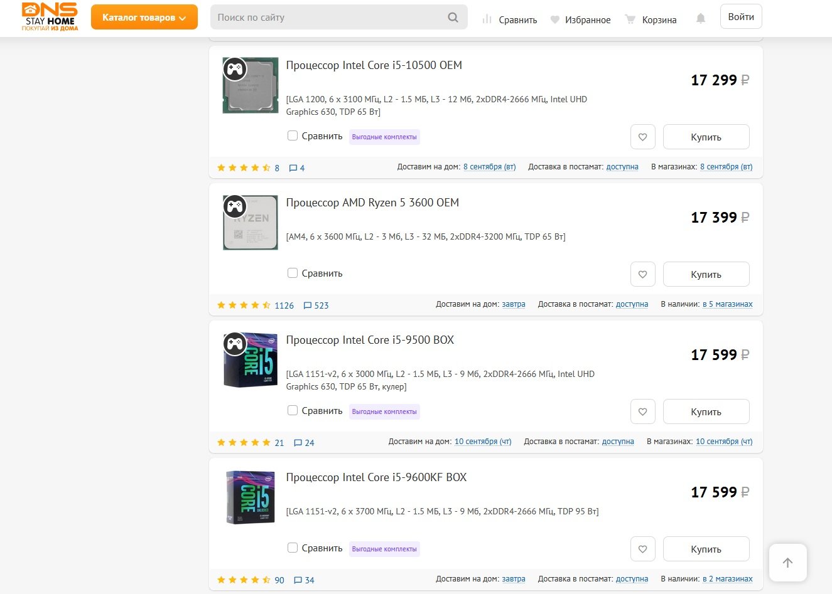The image size is (832, 594).
Task: Tick Compare checkbox for AMD Ryzen 5 3600
Action: point(293,273)
